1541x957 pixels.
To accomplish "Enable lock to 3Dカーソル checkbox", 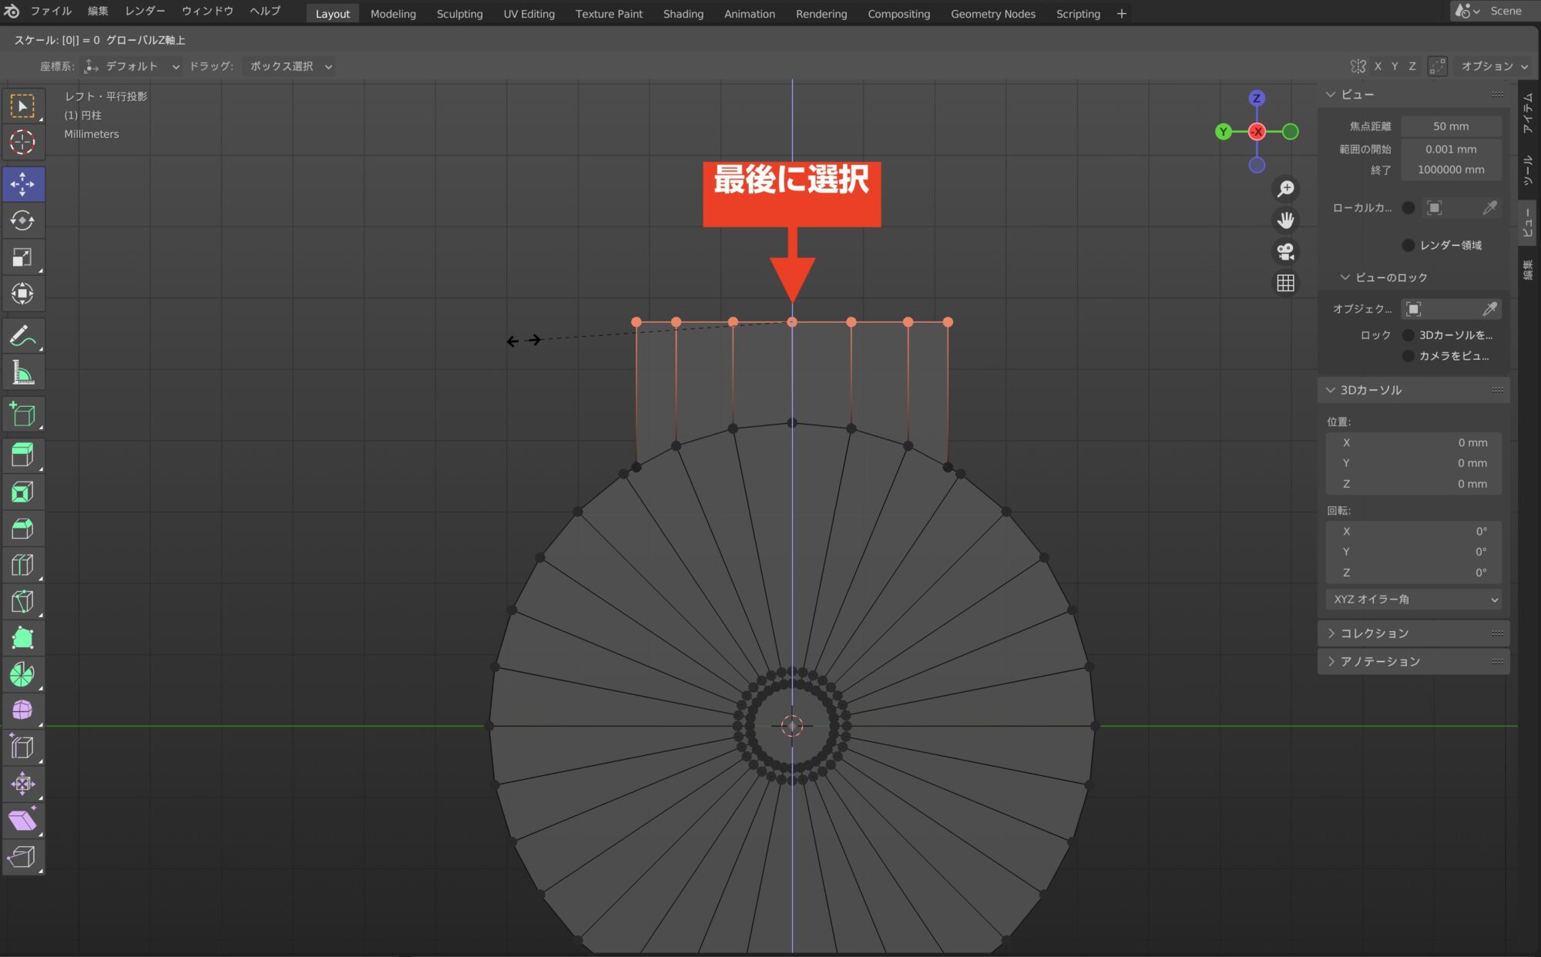I will pos(1408,335).
